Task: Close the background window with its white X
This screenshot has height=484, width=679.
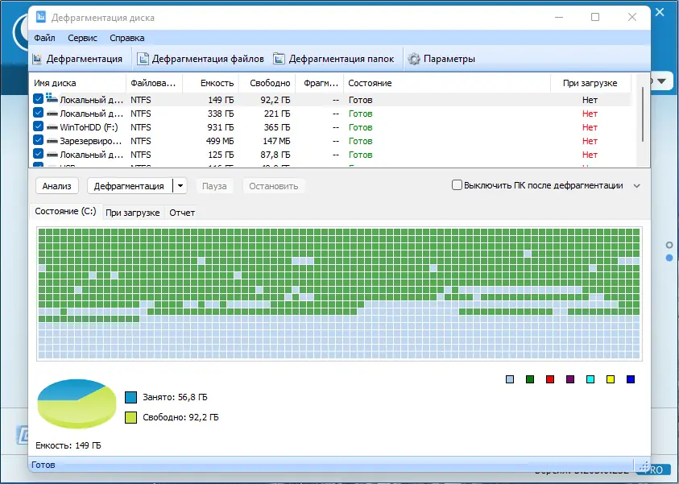Action: 660,12
